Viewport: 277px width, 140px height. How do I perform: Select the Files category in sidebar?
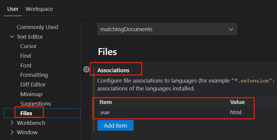[x=26, y=113]
